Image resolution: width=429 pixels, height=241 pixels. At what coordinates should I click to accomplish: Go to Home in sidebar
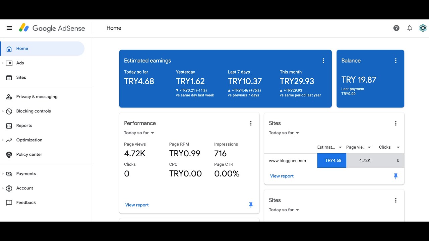point(42,49)
